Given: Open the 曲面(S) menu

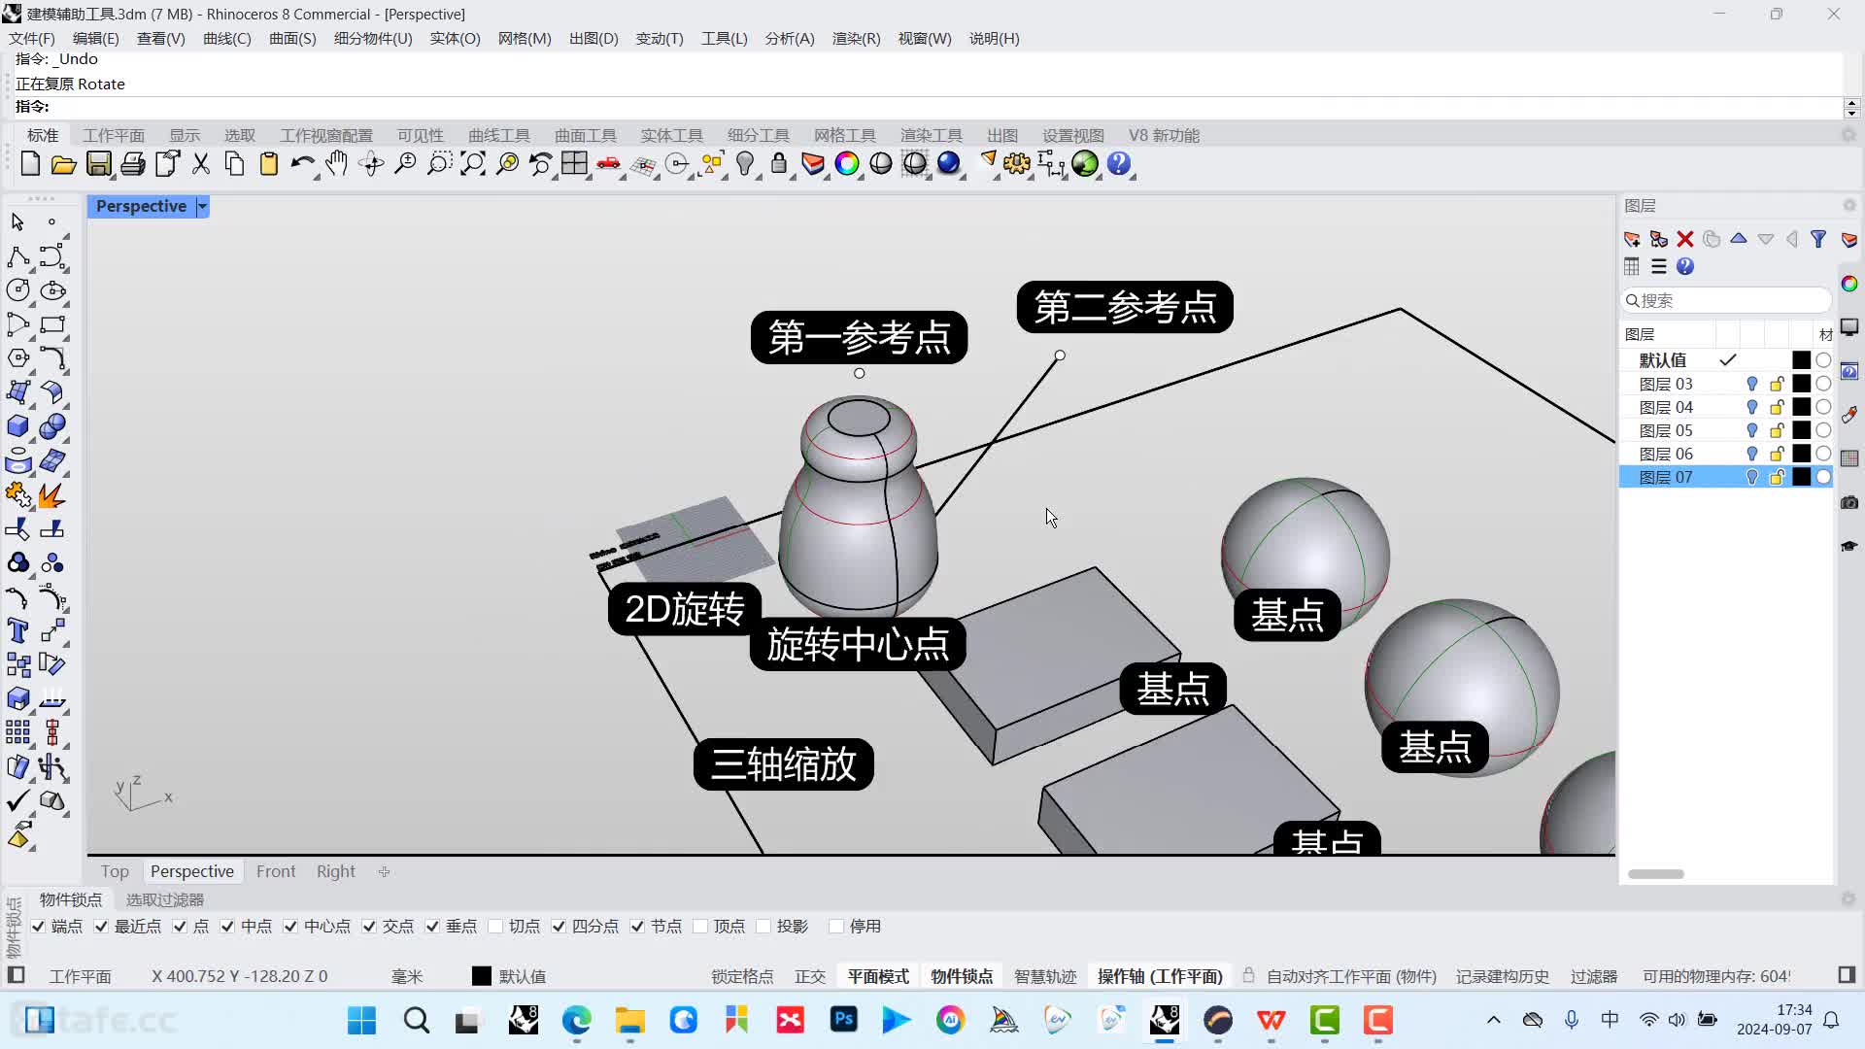Looking at the screenshot, I should point(292,38).
